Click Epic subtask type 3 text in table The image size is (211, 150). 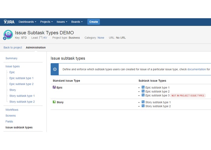click(x=158, y=95)
